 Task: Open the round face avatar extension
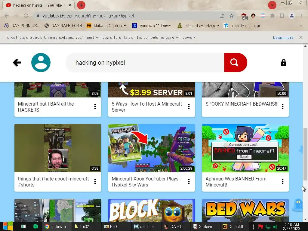tap(253, 16)
